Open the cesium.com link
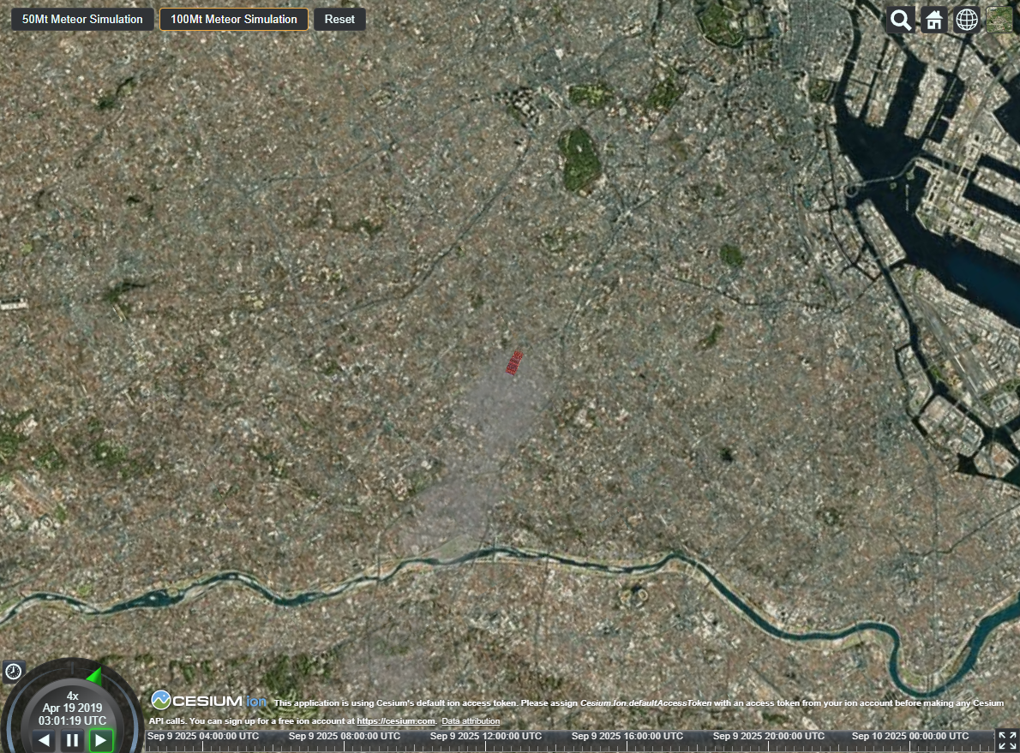This screenshot has height=753, width=1020. tap(395, 721)
